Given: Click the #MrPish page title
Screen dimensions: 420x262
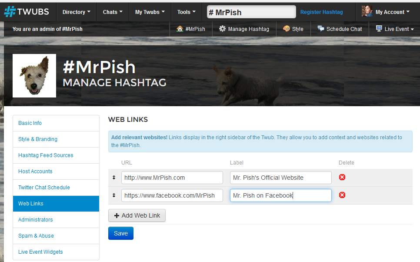Looking at the screenshot, I should (x=99, y=67).
